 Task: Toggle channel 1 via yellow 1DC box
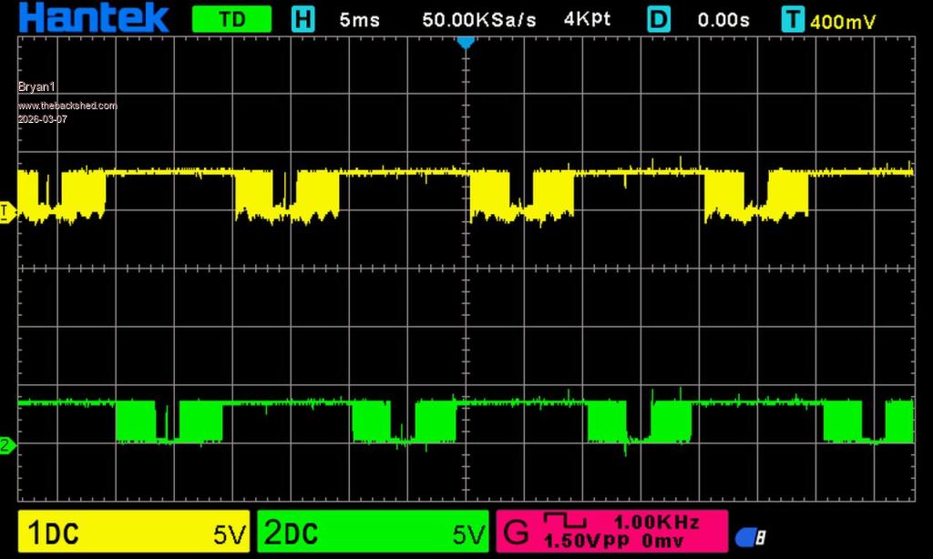pos(133,533)
